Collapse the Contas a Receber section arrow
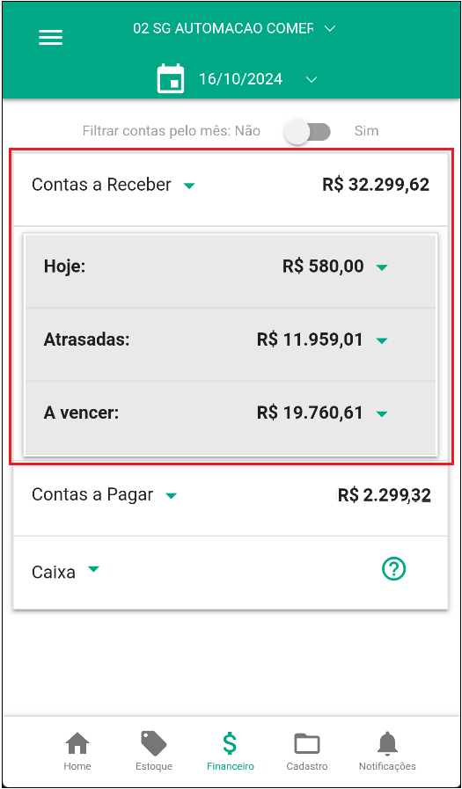Viewport: 462px width, 789px height. pos(189,186)
